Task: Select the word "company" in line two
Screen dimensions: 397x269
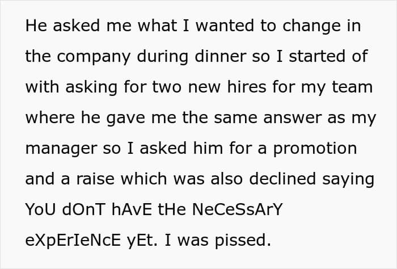Action: pyautogui.click(x=94, y=57)
